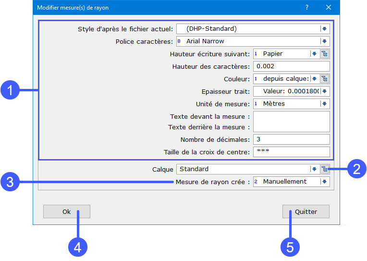Click the Taille de la croix de centre field
367x261 pixels.
291,152
